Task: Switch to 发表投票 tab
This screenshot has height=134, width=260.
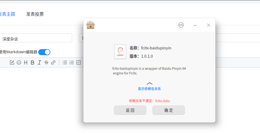Action: [x=35, y=14]
